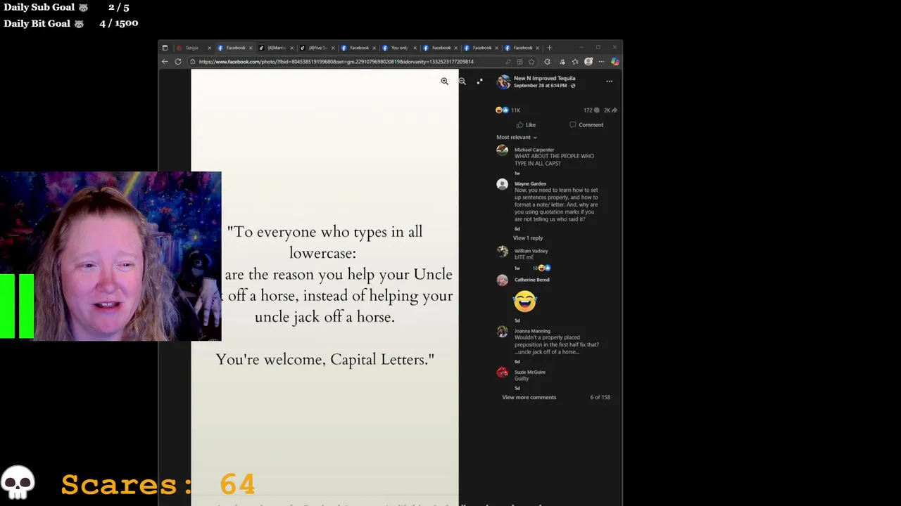901x506 pixels.
Task: Focus the browser address bar URL
Action: point(336,62)
